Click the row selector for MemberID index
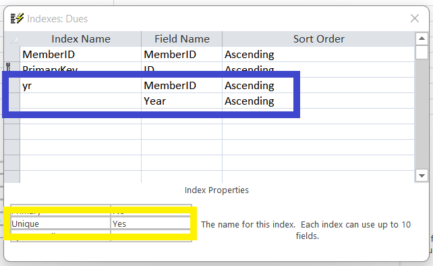This screenshot has height=266, width=433. [12, 54]
